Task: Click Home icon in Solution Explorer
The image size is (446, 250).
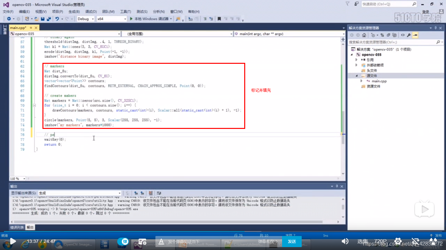Action: (364, 35)
